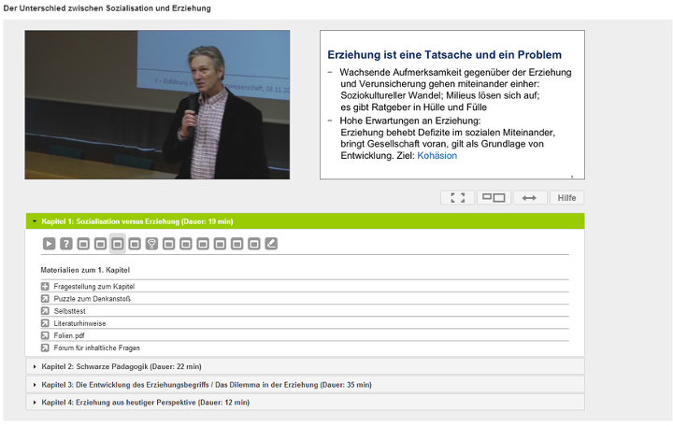Switch video and slide layout sizes

pos(493,198)
